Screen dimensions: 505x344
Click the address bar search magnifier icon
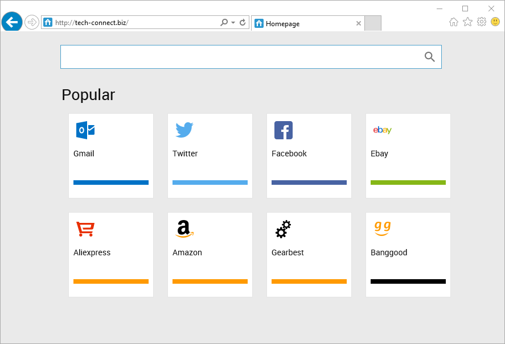[x=224, y=22]
